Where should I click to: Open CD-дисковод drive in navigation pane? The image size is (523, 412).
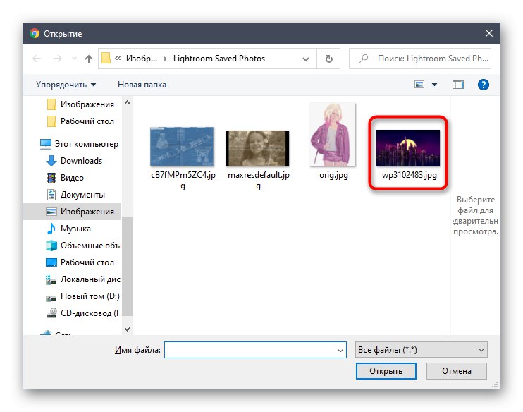tap(83, 313)
